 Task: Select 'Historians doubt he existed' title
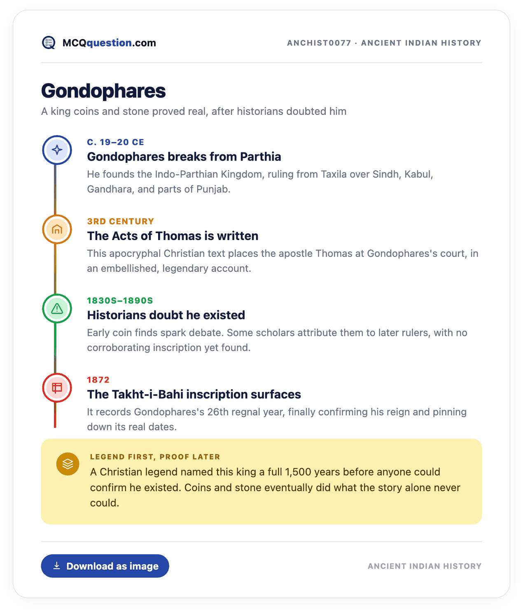(x=166, y=315)
